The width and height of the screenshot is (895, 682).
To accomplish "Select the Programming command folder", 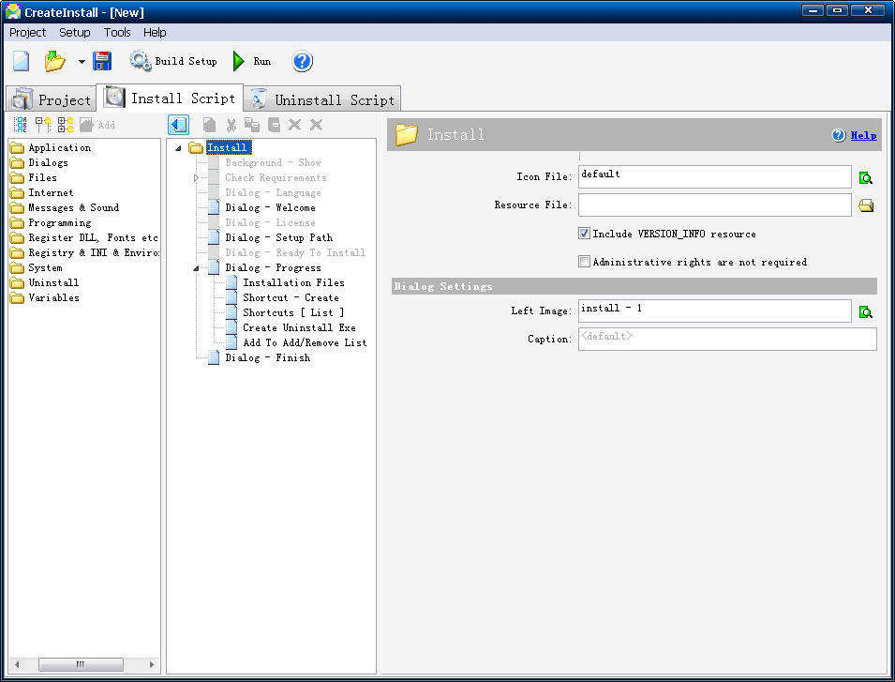I will click(52, 222).
